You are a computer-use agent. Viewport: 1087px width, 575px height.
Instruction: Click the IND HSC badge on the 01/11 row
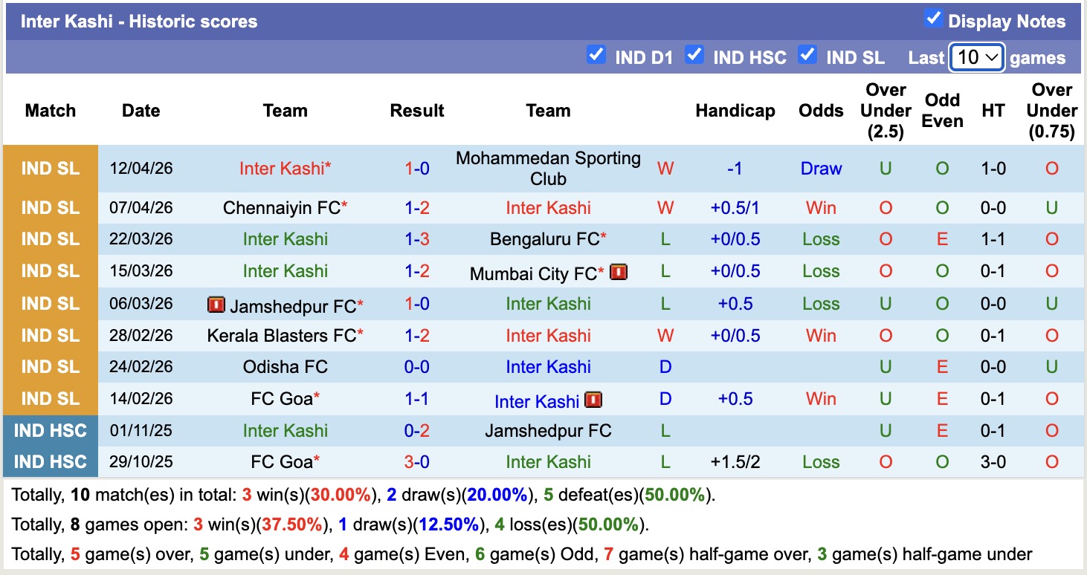tap(50, 430)
